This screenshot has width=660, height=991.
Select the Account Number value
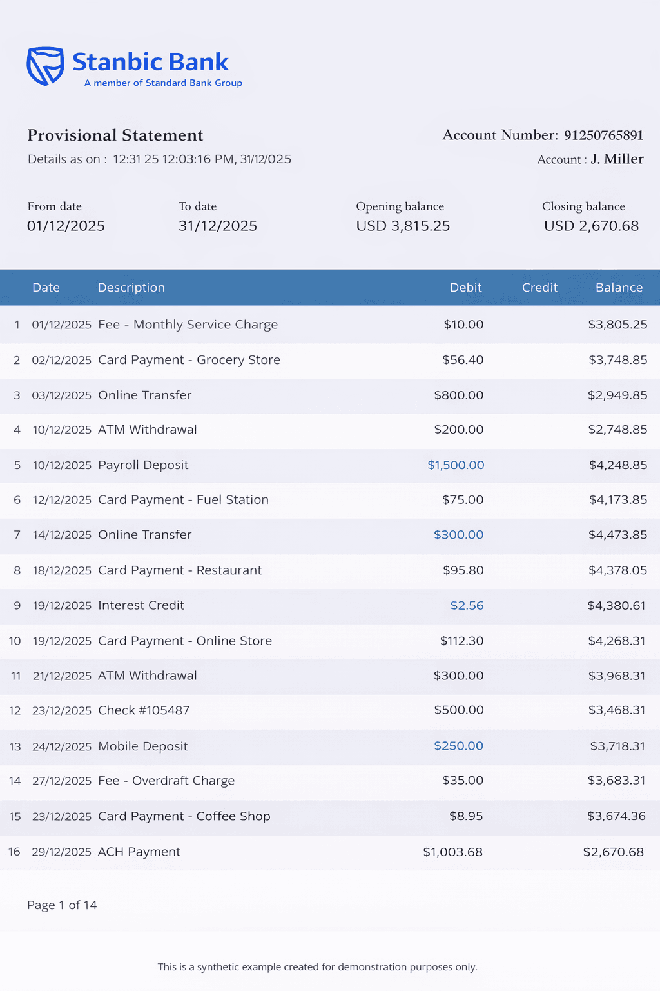[605, 135]
